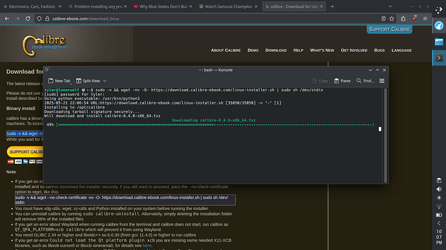Click Konsole terminal scrollbar

[385, 135]
